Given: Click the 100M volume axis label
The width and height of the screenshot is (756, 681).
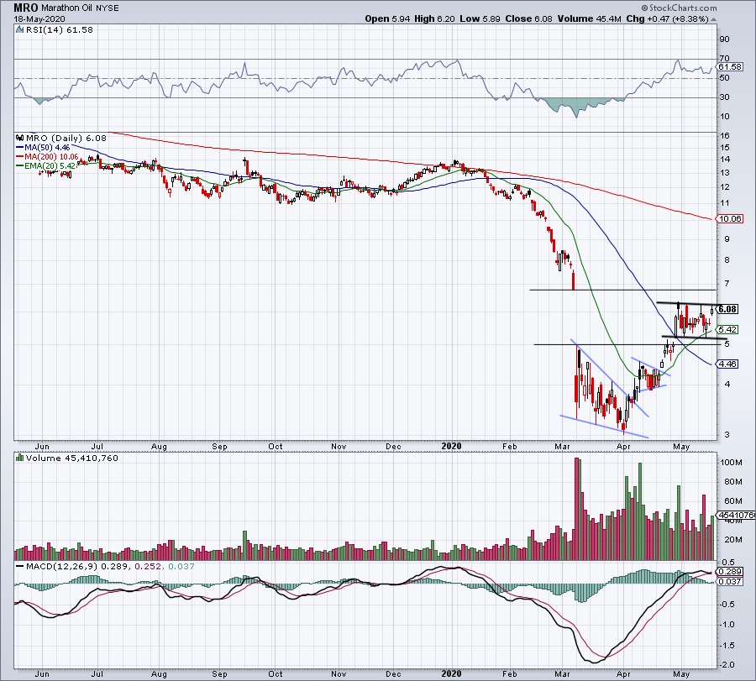Looking at the screenshot, I should click(731, 463).
